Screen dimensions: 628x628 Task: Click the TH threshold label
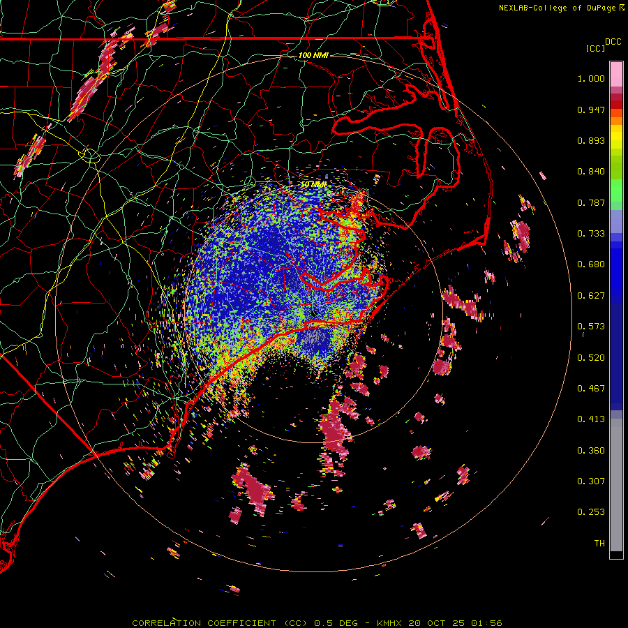tap(599, 544)
